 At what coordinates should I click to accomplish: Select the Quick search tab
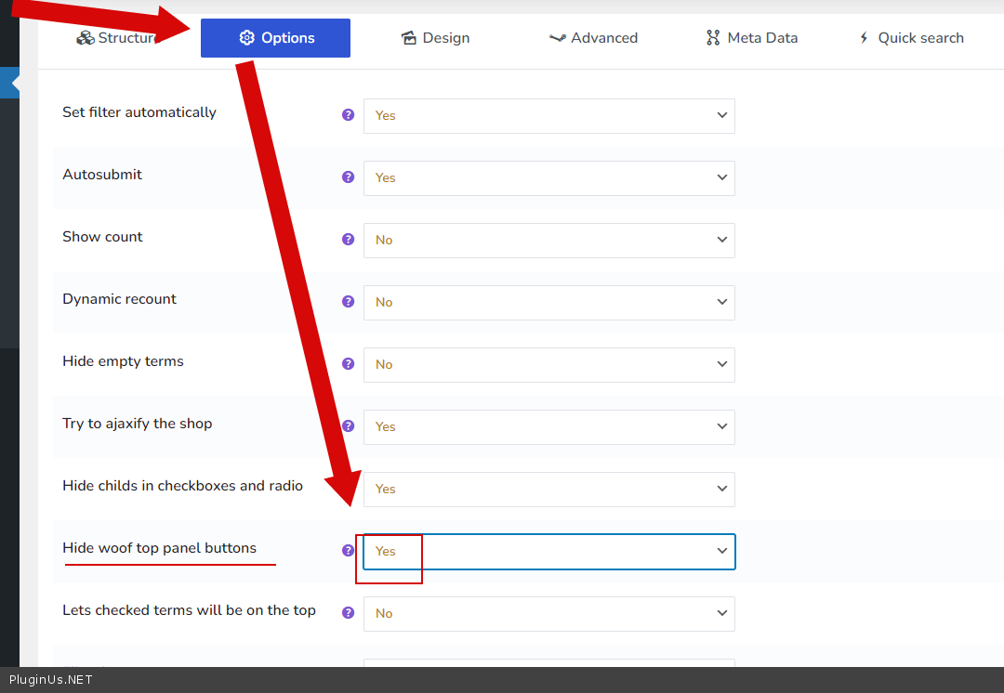[909, 38]
